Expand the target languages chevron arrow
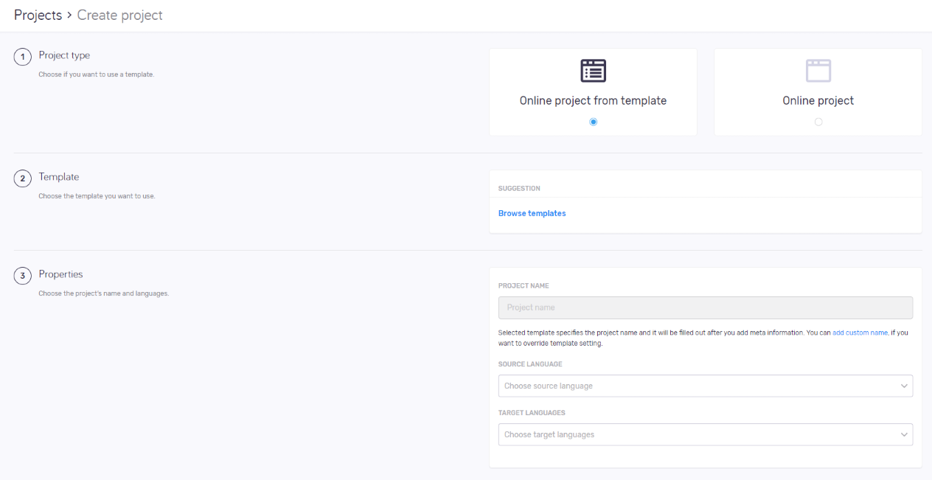Viewport: 932px width, 480px height. (x=904, y=434)
